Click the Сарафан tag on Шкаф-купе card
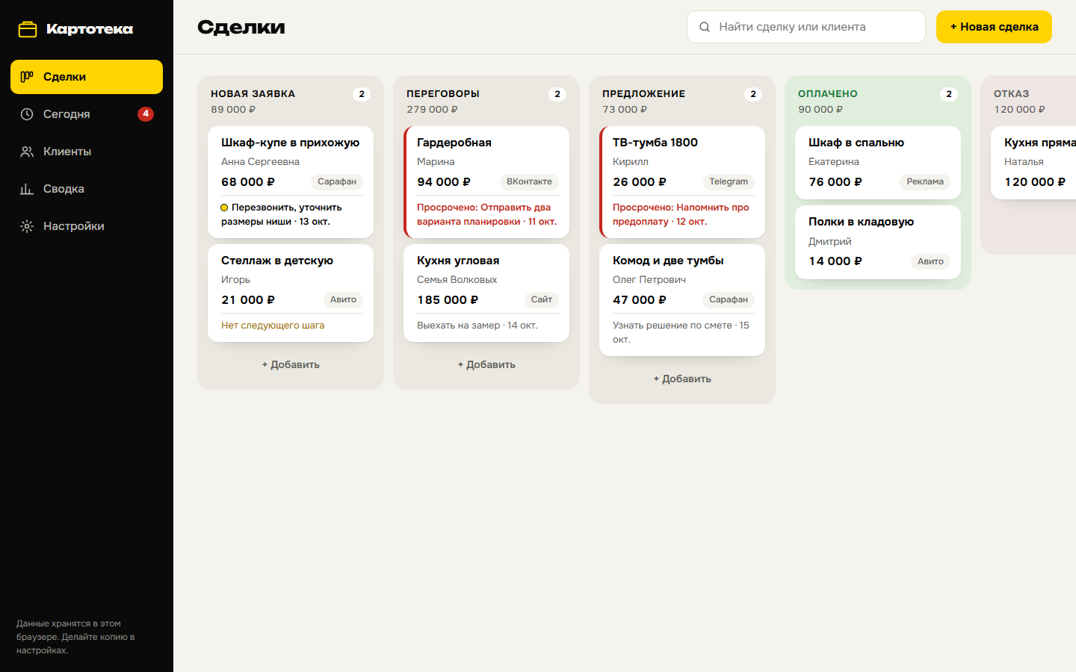The image size is (1076, 672). (x=337, y=181)
